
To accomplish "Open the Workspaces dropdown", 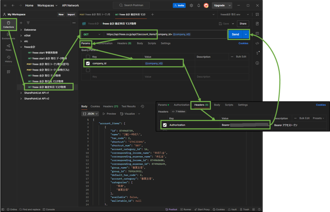I will coord(47,5).
